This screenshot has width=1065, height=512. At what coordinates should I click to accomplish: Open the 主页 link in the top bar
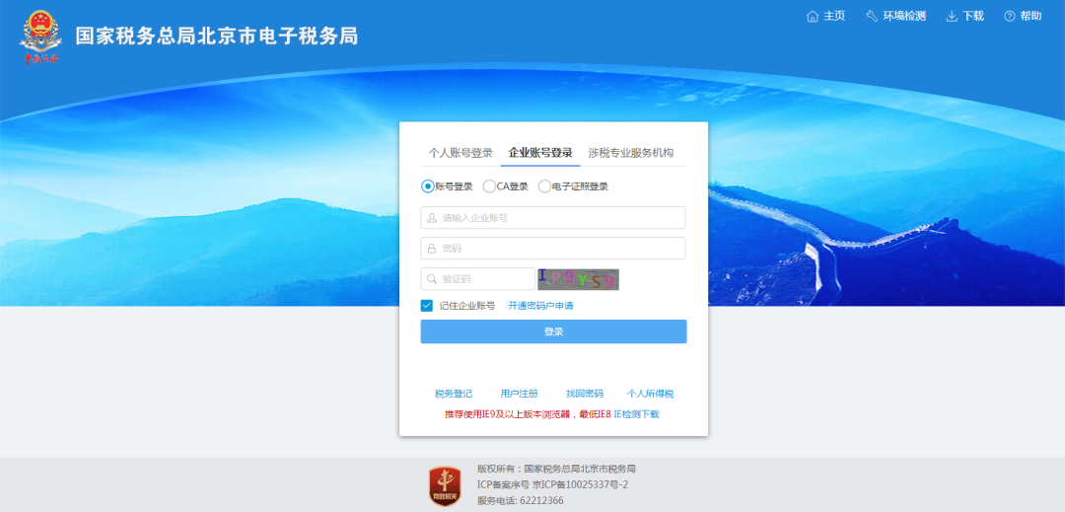tap(835, 17)
